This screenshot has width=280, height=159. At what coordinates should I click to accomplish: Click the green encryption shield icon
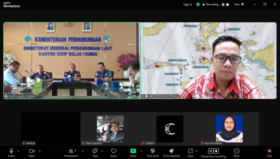[198, 4]
